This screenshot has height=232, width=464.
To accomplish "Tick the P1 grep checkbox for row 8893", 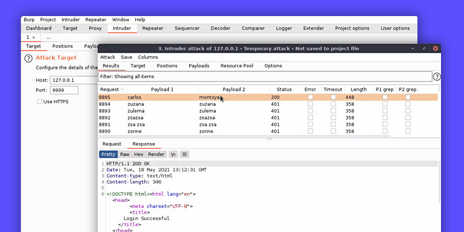I will (385, 111).
